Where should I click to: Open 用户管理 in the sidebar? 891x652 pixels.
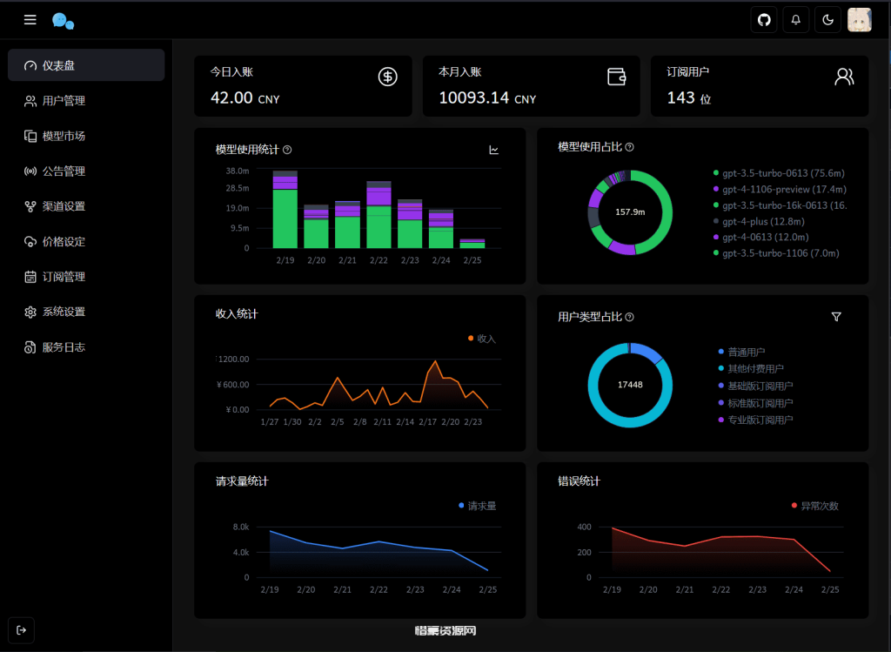pos(64,101)
